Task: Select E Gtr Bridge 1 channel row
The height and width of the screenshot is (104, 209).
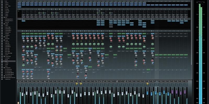Action: coord(9,29)
